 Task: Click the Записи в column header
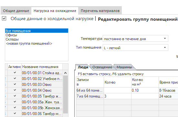coord(90,82)
